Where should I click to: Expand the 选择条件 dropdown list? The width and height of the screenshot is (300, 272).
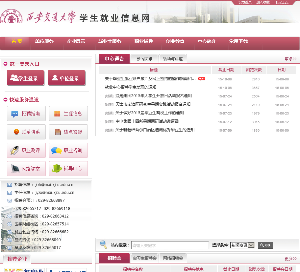(251, 245)
